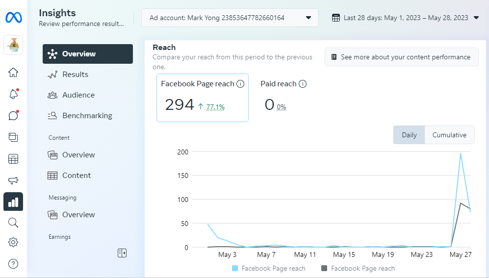Open the Settings gear icon
This screenshot has height=278, width=489.
tap(13, 242)
